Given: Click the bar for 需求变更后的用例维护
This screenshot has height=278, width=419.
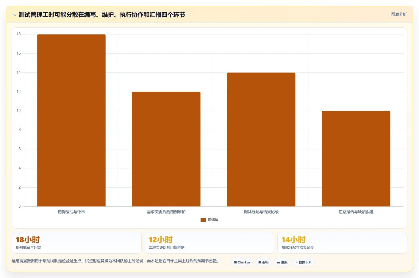Looking at the screenshot, I should coord(166,149).
